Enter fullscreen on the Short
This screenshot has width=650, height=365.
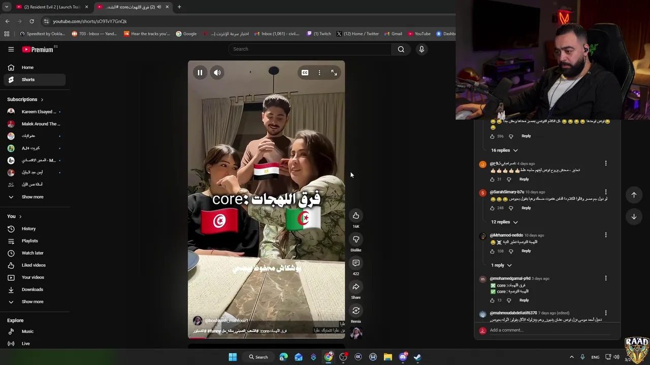coord(334,72)
